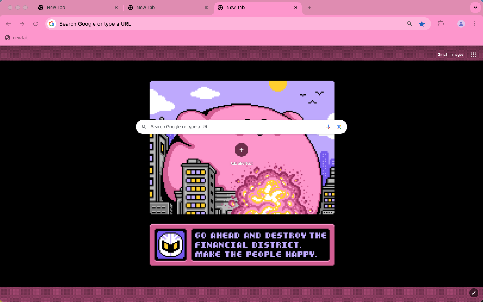This screenshot has height=302, width=483.
Task: Reload the current page
Action: 35,24
